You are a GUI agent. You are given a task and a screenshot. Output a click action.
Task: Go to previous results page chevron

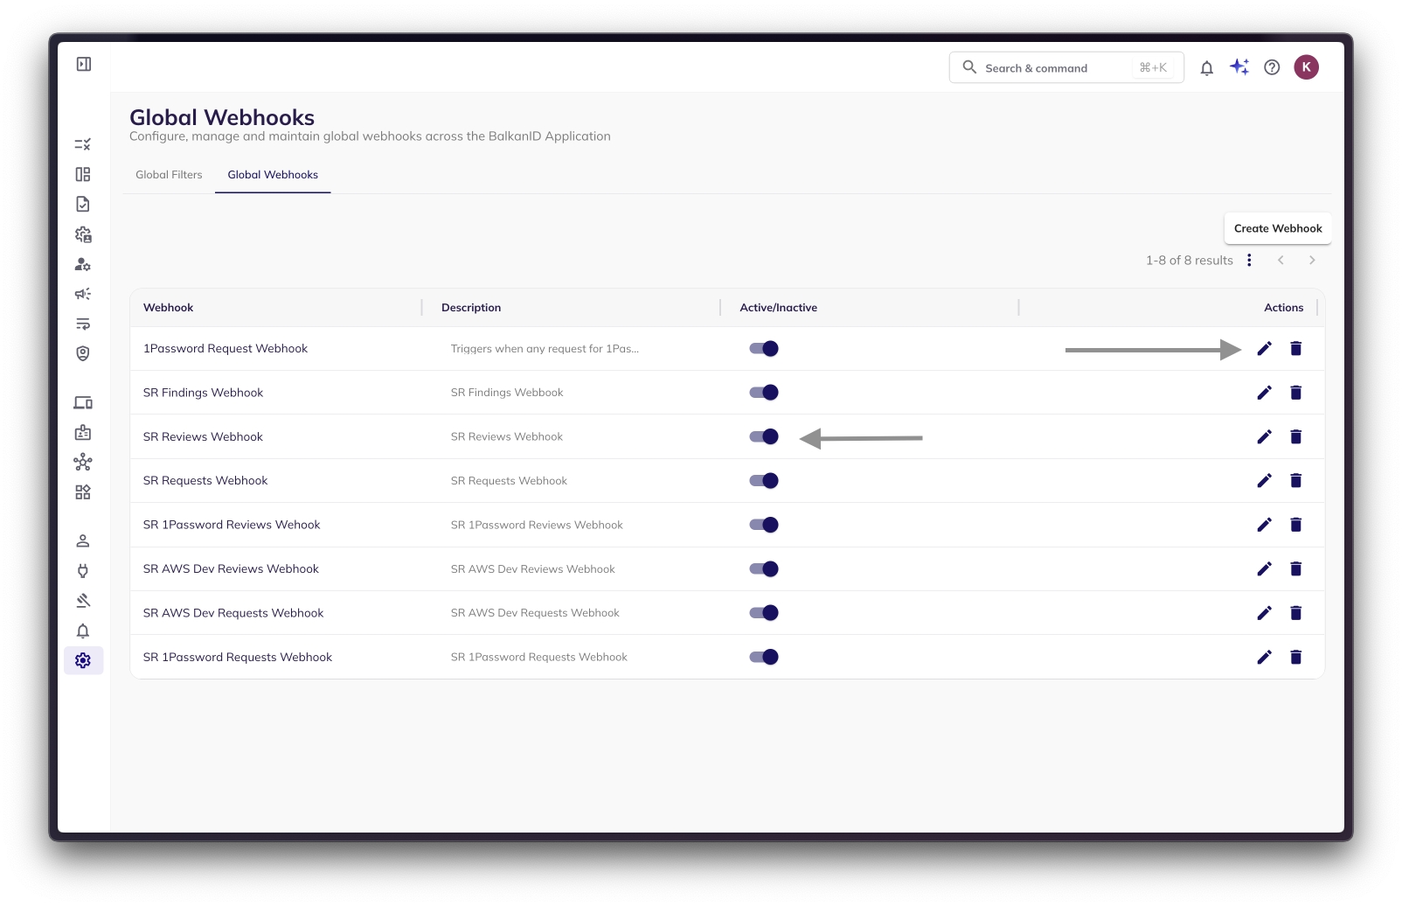(1281, 261)
